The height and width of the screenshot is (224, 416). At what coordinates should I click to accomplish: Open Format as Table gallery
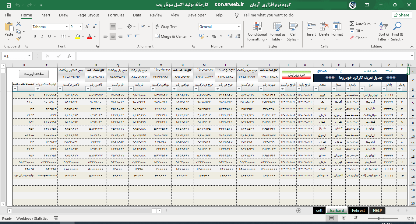click(277, 32)
